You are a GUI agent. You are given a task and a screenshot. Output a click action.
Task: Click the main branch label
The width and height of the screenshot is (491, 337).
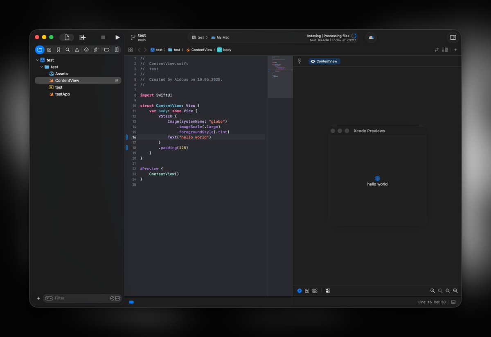[x=142, y=40]
